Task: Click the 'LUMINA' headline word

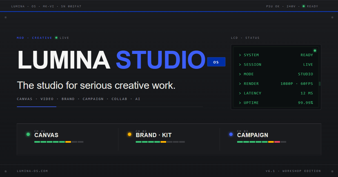Action: pyautogui.click(x=64, y=60)
